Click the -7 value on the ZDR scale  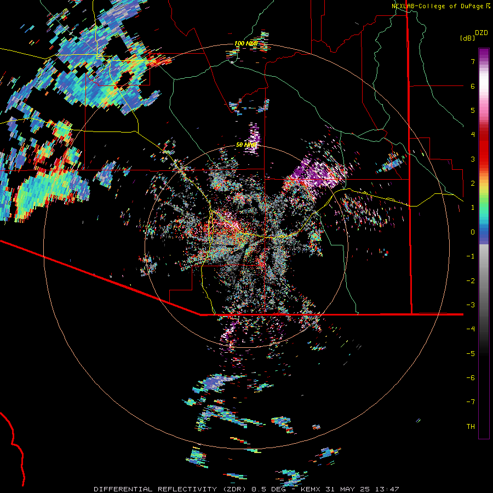[x=471, y=402]
